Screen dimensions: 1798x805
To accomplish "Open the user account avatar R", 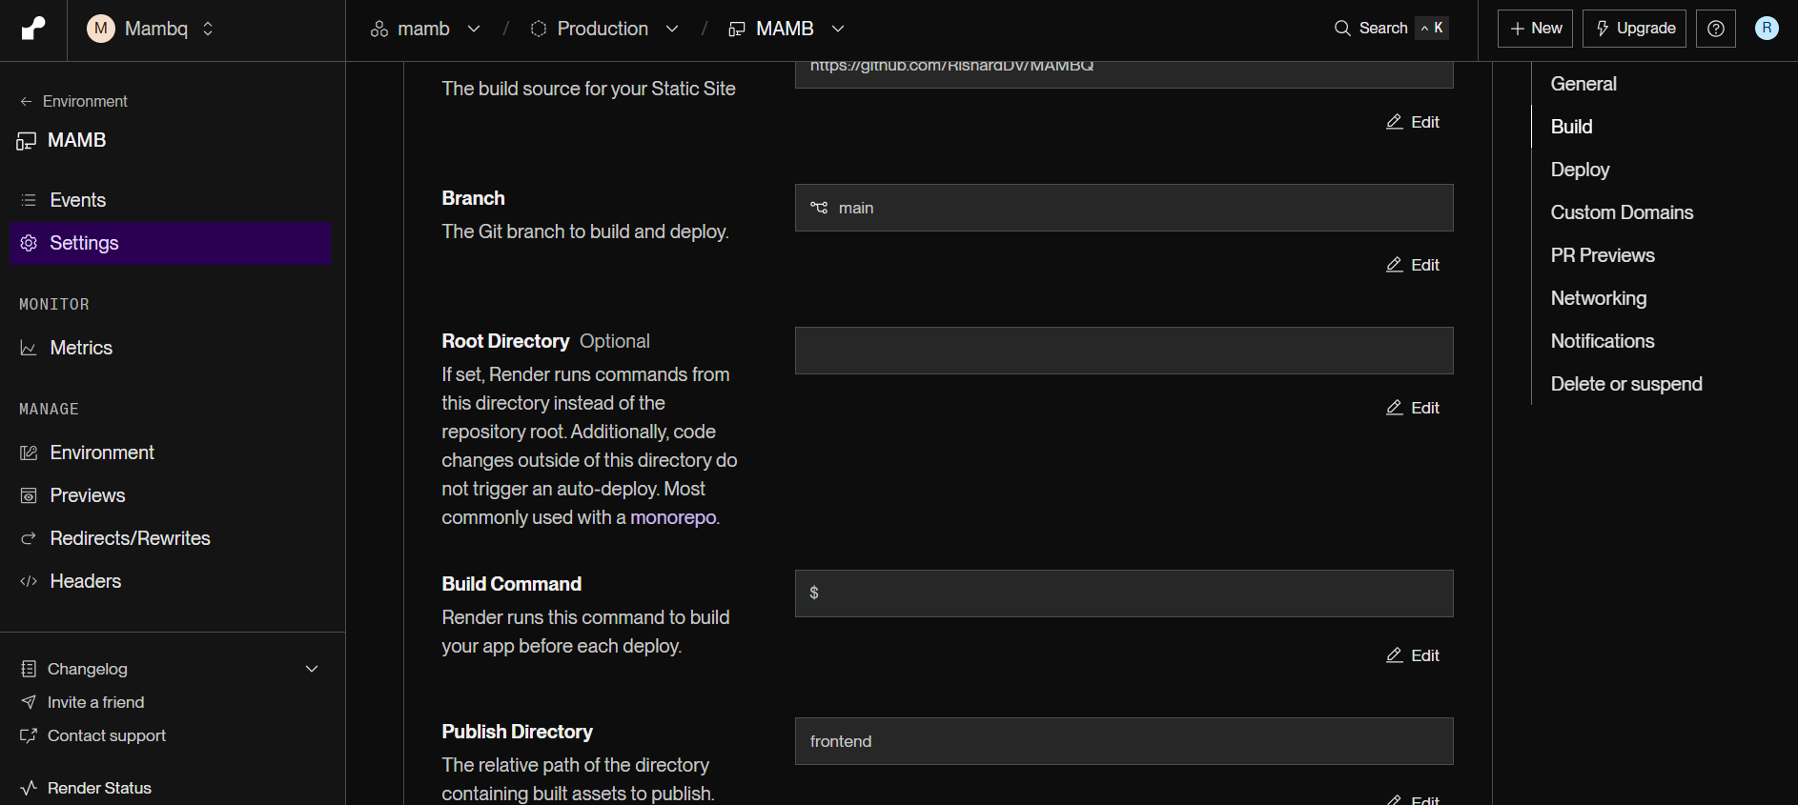I will point(1766,29).
